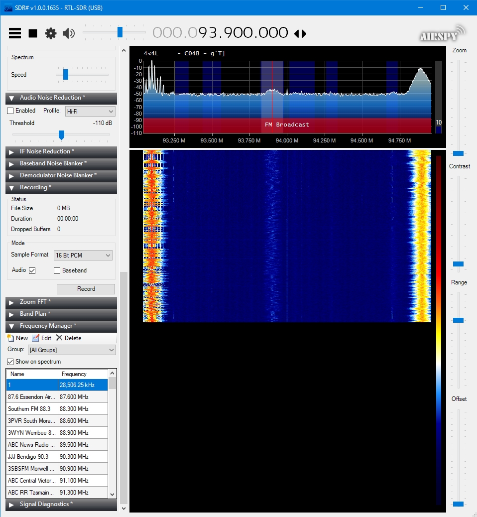The width and height of the screenshot is (477, 517).
Task: Adjust the volume slider next to the speaker
Action: coord(120,32)
